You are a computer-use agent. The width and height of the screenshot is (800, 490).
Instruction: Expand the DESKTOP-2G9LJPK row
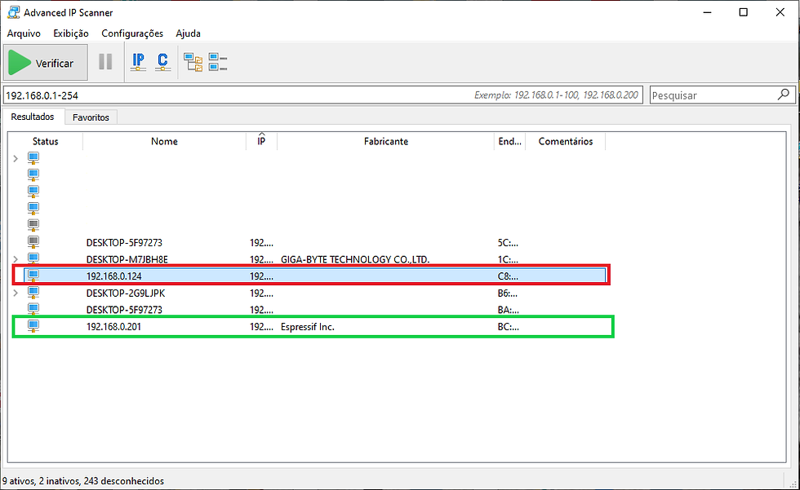[16, 293]
